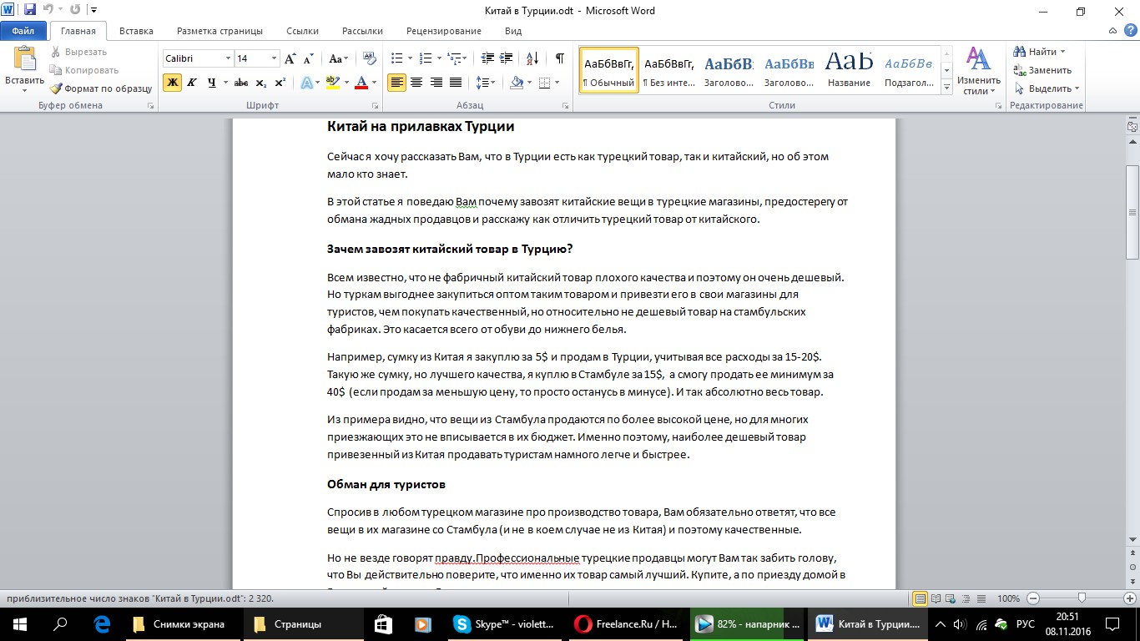The height and width of the screenshot is (641, 1140).
Task: Open the Windows Start menu
Action: [19, 623]
